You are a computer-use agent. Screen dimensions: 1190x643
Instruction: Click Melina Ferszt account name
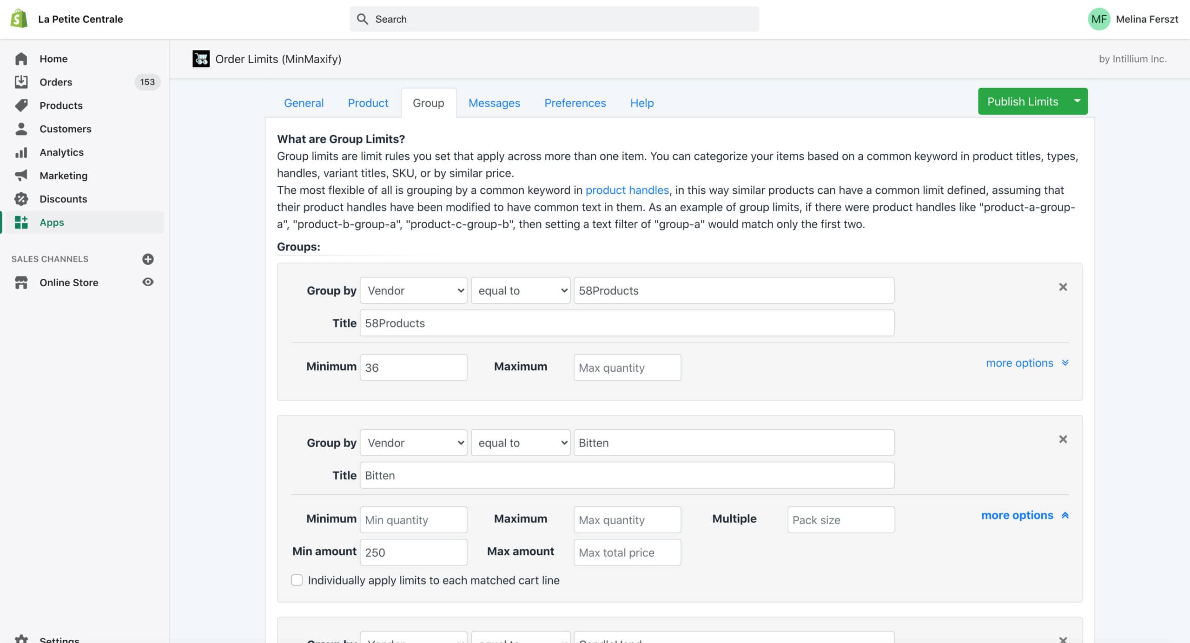(1147, 19)
